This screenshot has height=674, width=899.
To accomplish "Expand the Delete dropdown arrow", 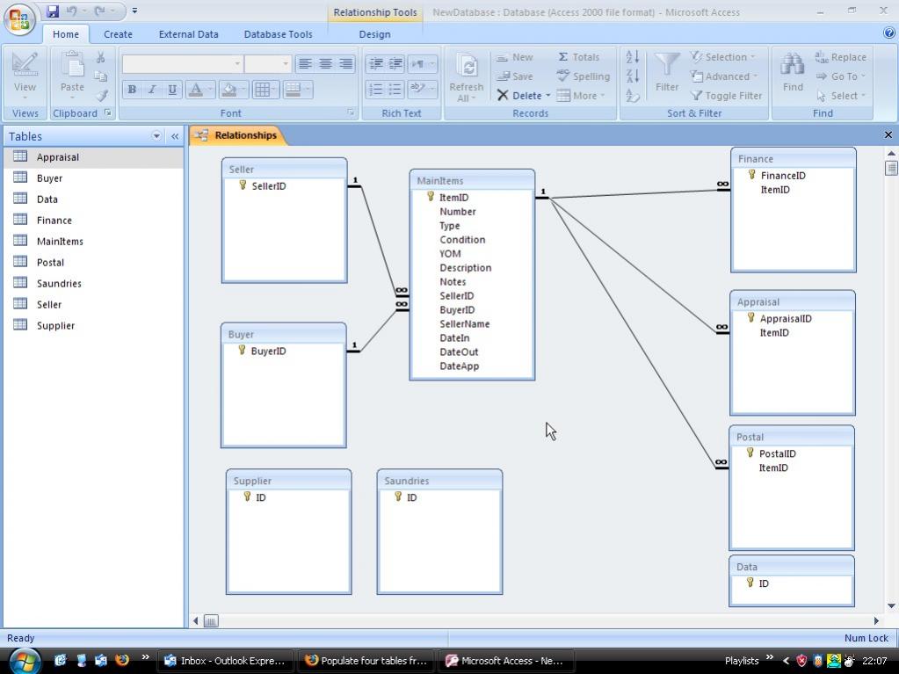I will [x=548, y=96].
